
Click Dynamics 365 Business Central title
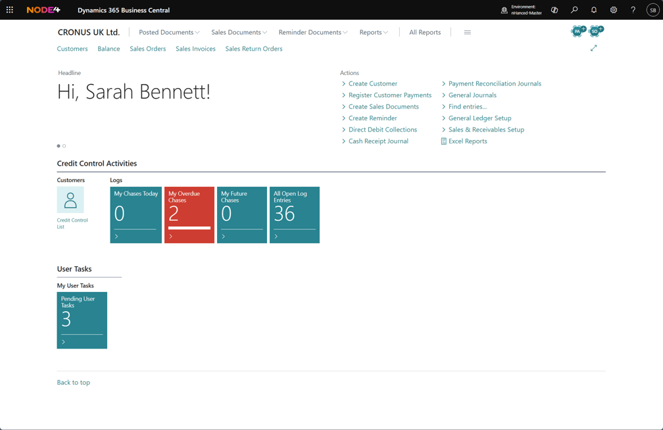click(x=124, y=10)
